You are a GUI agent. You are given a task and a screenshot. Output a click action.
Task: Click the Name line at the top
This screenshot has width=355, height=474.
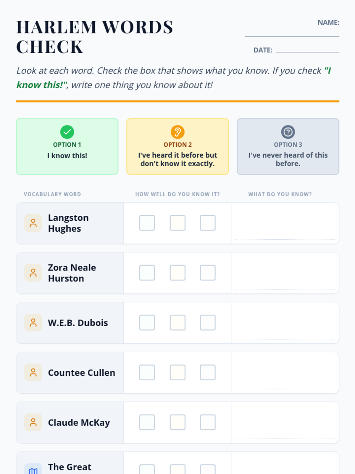(x=292, y=32)
